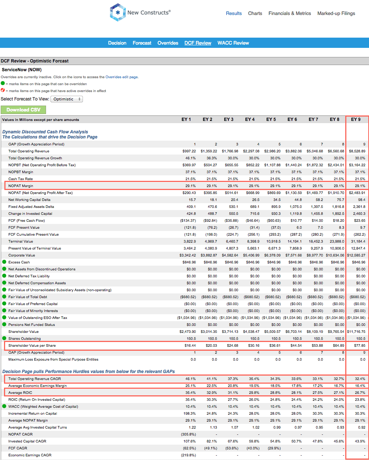The width and height of the screenshot is (369, 460).
Task: Select the Average ROIC row label
Action: (20, 393)
